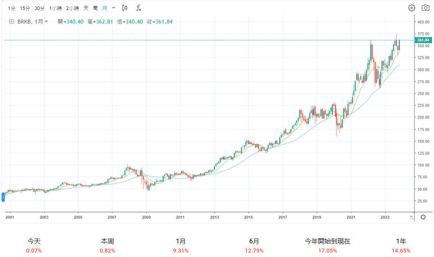Open chart settings gear icon
The image size is (434, 257).
412,8
